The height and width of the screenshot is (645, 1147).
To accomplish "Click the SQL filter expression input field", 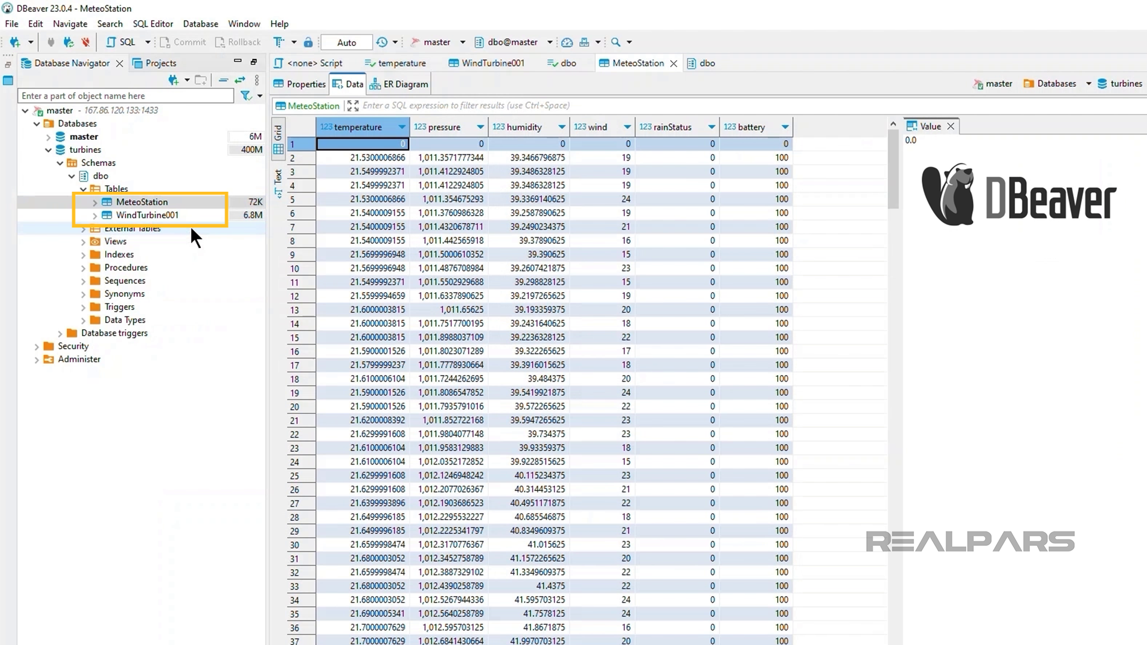I will tap(466, 106).
